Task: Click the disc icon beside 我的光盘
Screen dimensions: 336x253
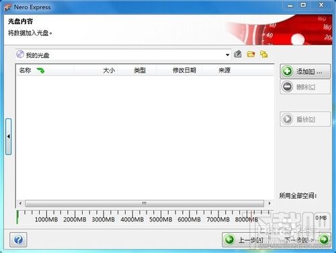Action: pos(20,55)
